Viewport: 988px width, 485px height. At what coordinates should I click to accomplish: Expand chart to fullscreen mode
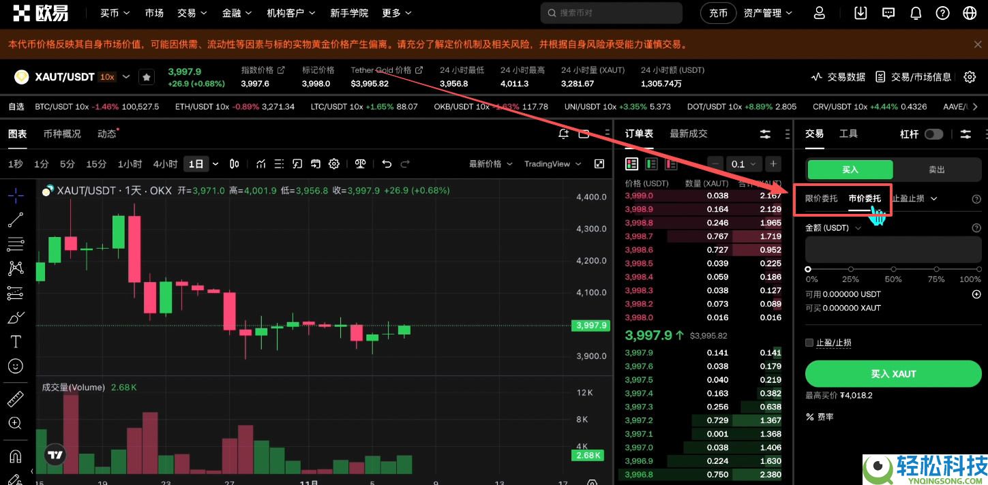601,163
